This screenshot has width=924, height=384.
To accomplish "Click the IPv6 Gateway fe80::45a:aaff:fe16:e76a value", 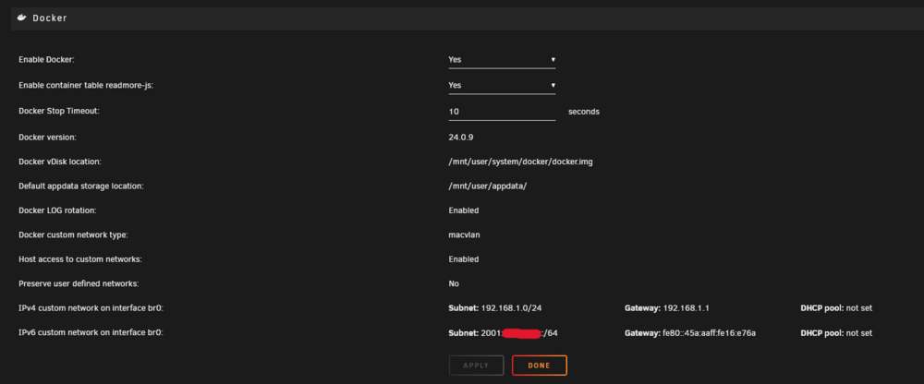I will [x=710, y=333].
